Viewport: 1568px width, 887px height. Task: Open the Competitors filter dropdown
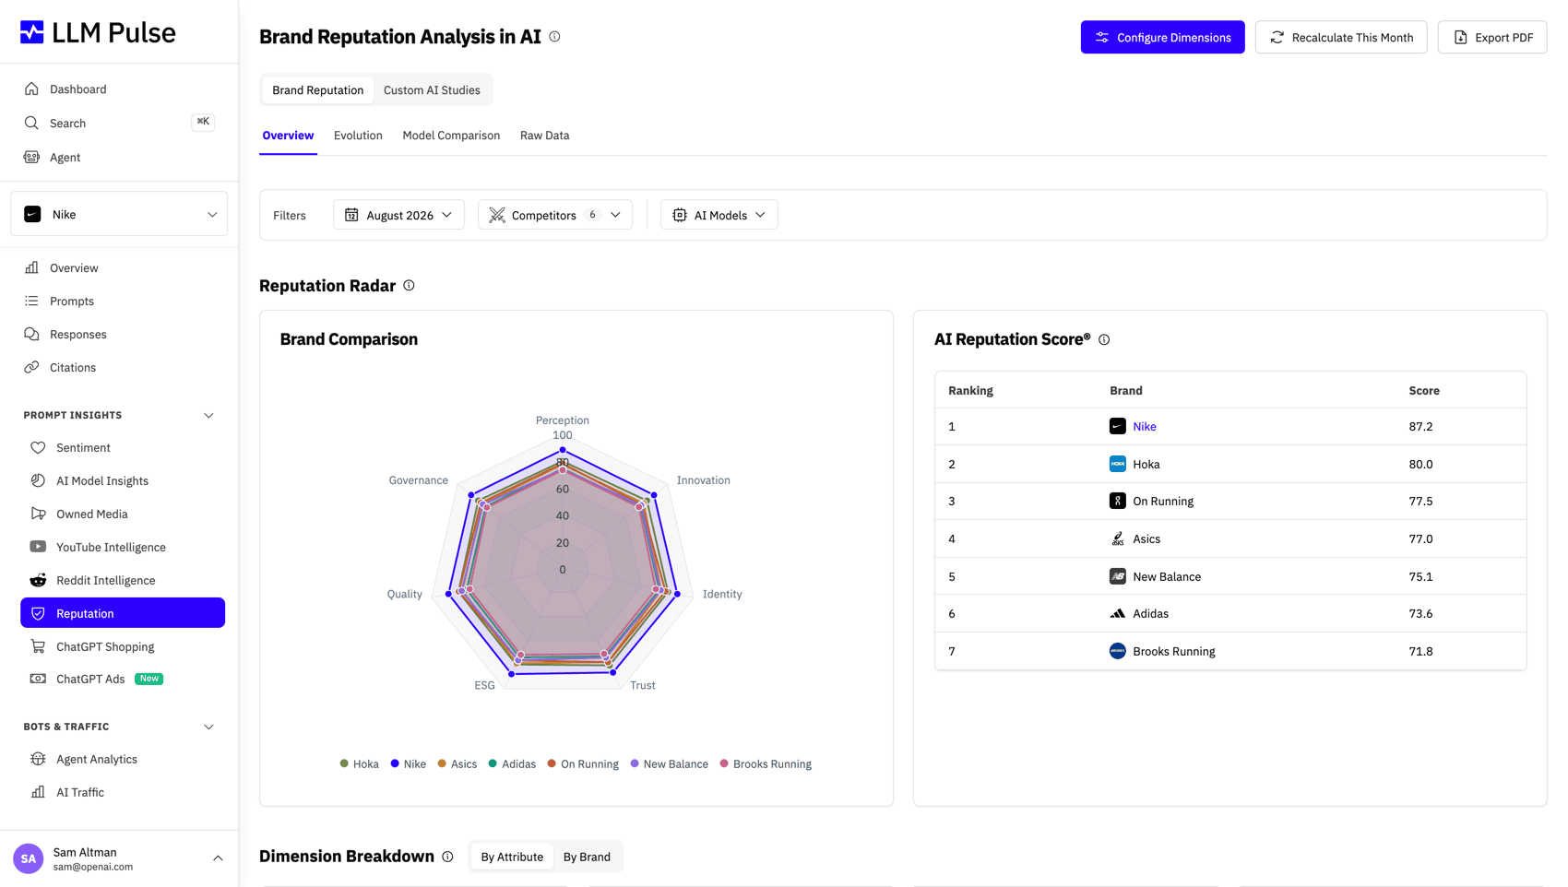point(555,216)
